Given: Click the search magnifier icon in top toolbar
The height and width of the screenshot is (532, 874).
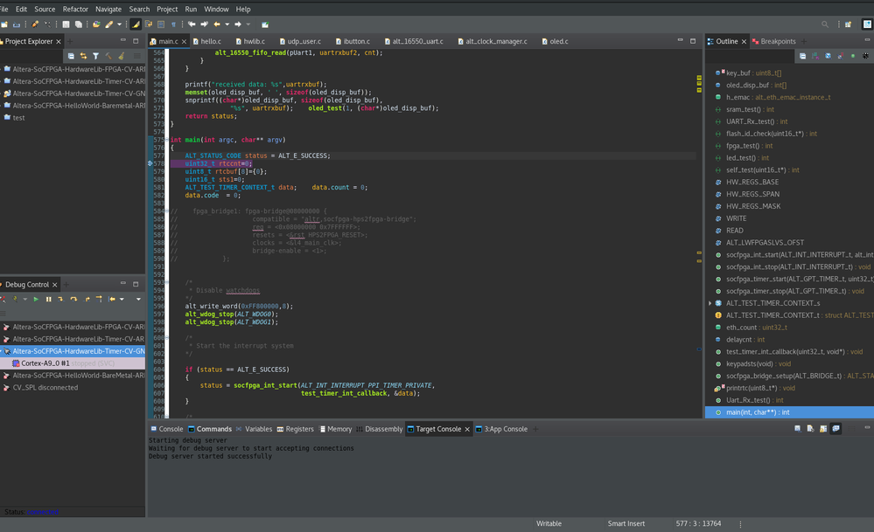Looking at the screenshot, I should [x=825, y=24].
